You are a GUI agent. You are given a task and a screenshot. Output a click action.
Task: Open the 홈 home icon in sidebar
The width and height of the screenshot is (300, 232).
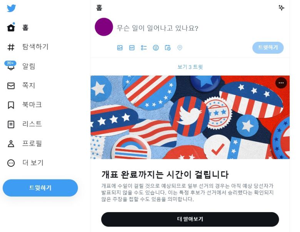tap(11, 28)
